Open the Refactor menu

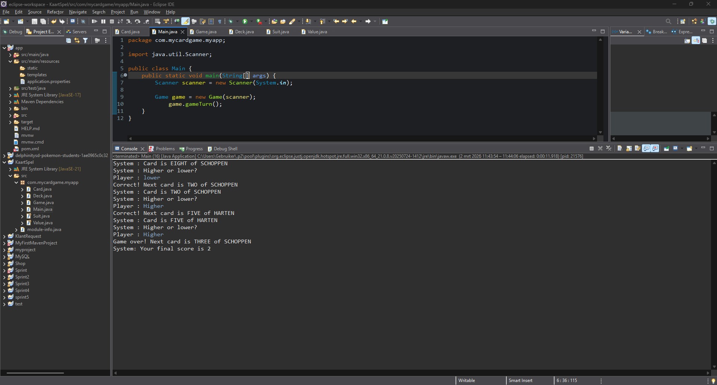(55, 12)
